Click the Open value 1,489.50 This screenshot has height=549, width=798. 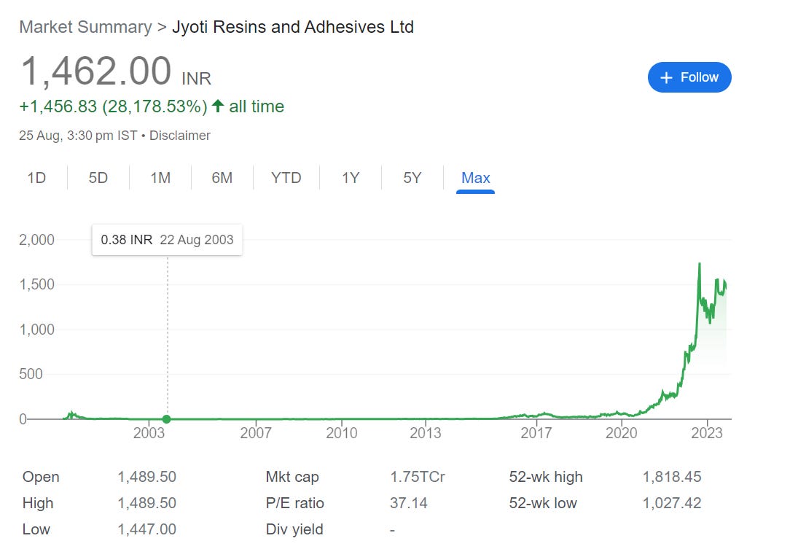pyautogui.click(x=146, y=477)
